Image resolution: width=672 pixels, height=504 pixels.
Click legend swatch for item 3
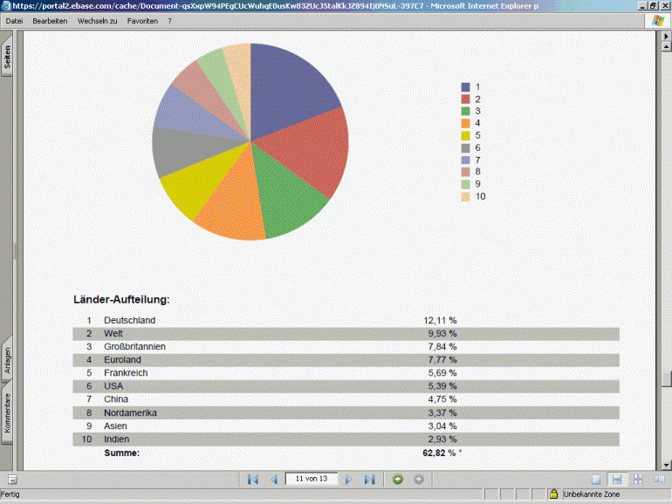coord(465,112)
